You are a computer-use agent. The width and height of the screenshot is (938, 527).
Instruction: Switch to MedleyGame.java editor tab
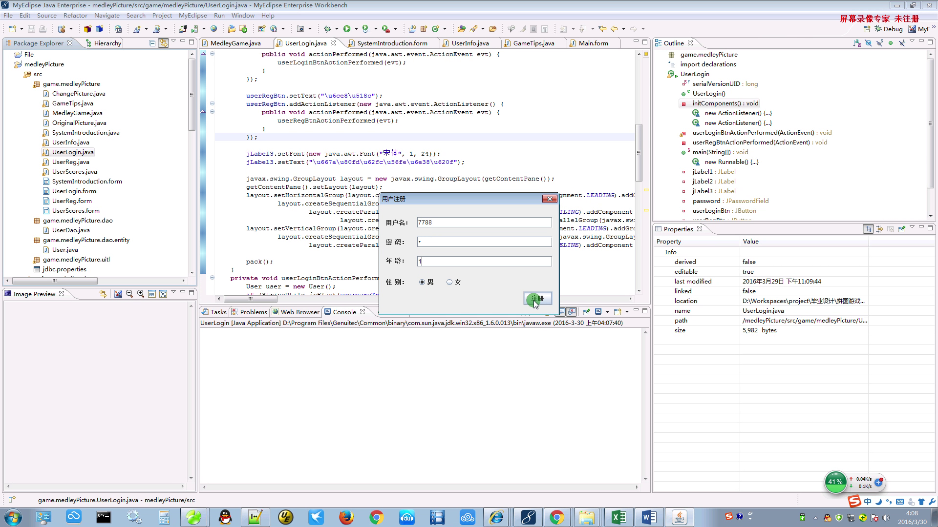[x=235, y=43]
